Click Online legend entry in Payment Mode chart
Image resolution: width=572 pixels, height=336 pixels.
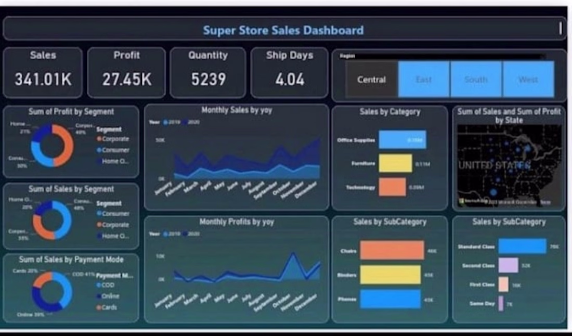coord(108,296)
